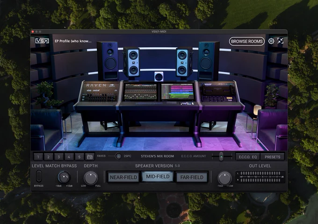The image size is (318, 224).
Task: Click the small center cube speaker
Action: pos(159,76)
